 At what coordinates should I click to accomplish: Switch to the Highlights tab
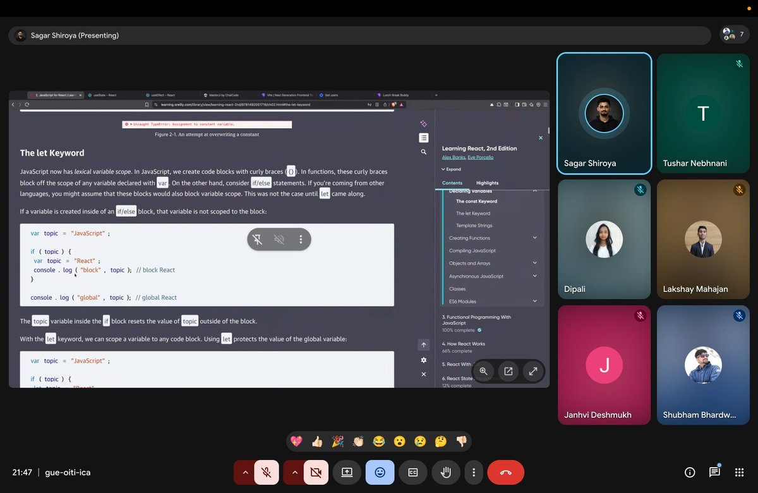(x=488, y=183)
